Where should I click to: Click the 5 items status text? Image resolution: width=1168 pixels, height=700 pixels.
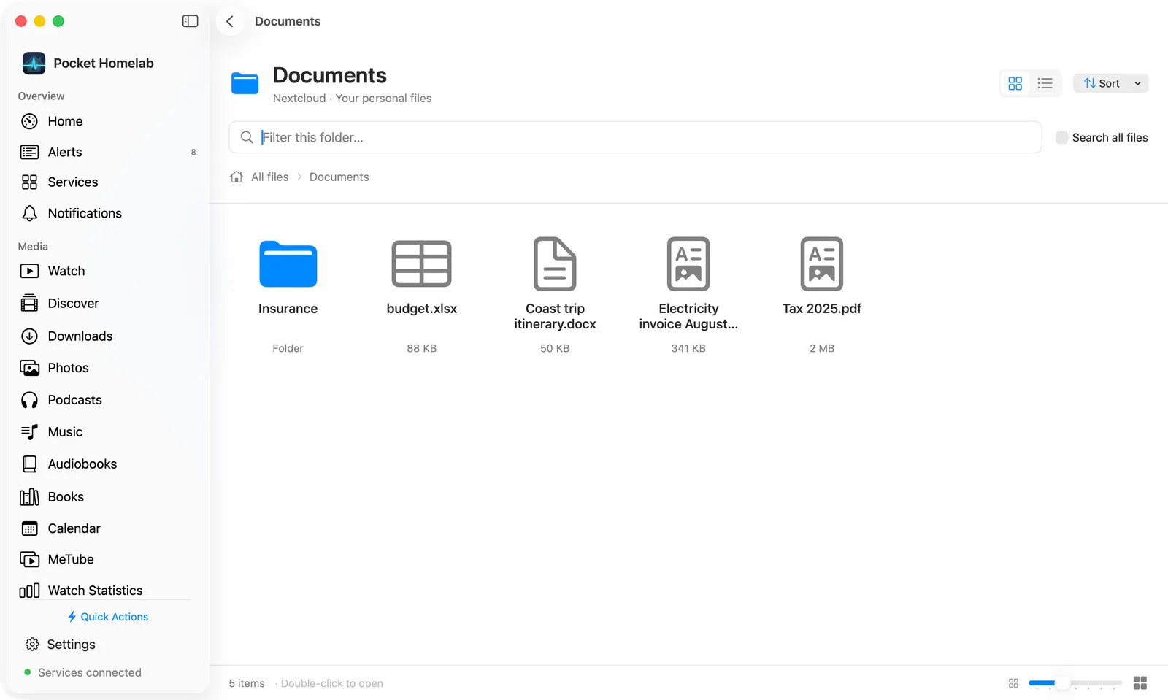[x=247, y=683]
